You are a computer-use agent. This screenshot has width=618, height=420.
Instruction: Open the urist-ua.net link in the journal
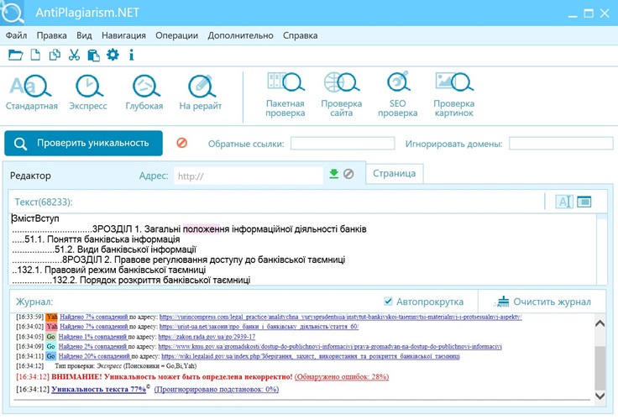(259, 327)
